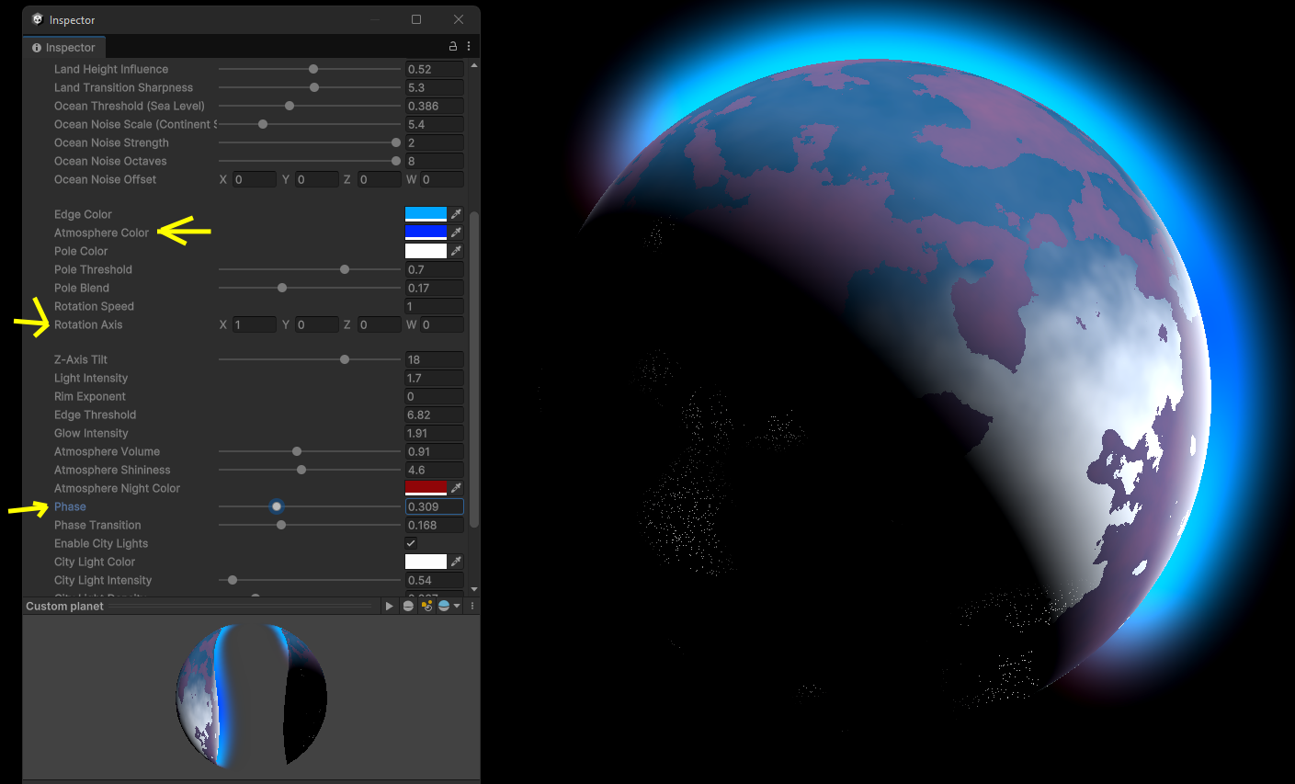Screen dimensions: 1295x784
Task: Click scrollbar down arrow in Inspector
Action: click(474, 589)
